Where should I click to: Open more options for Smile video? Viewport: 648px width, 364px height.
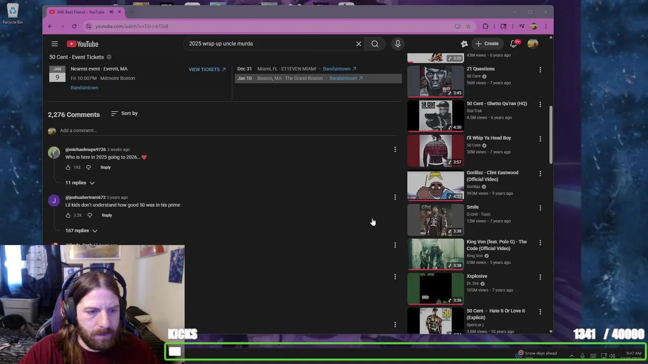click(540, 208)
